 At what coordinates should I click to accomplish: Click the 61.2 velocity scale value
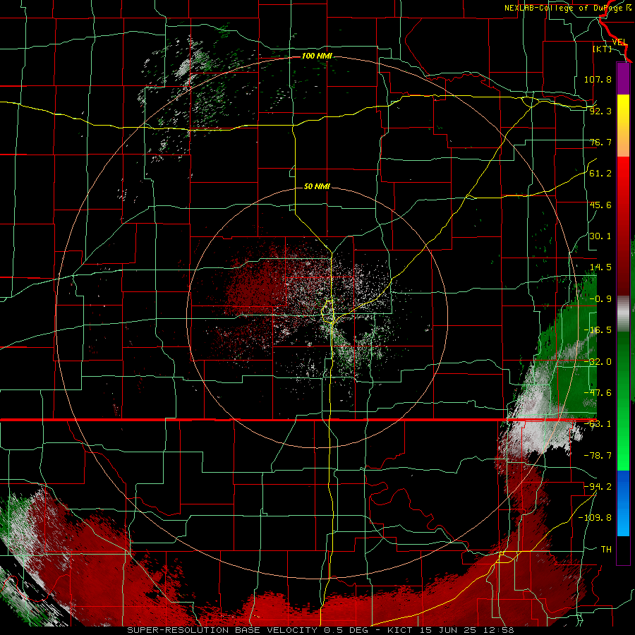(600, 174)
